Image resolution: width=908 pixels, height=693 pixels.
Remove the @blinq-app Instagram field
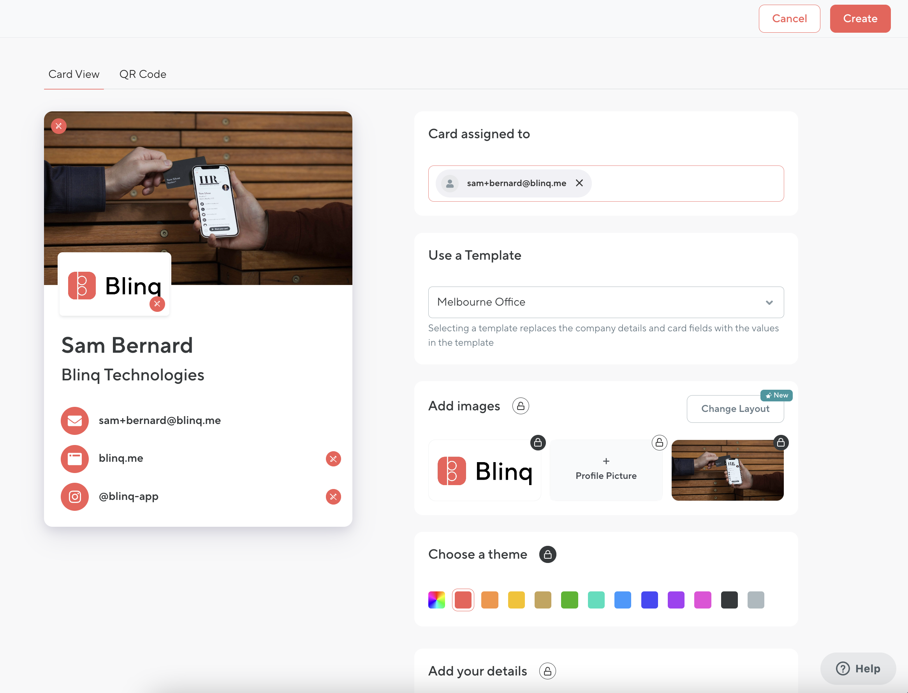click(333, 497)
